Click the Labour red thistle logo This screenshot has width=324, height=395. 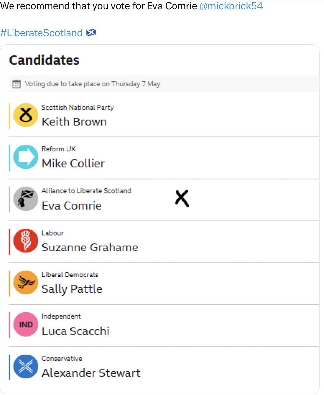tap(26, 241)
